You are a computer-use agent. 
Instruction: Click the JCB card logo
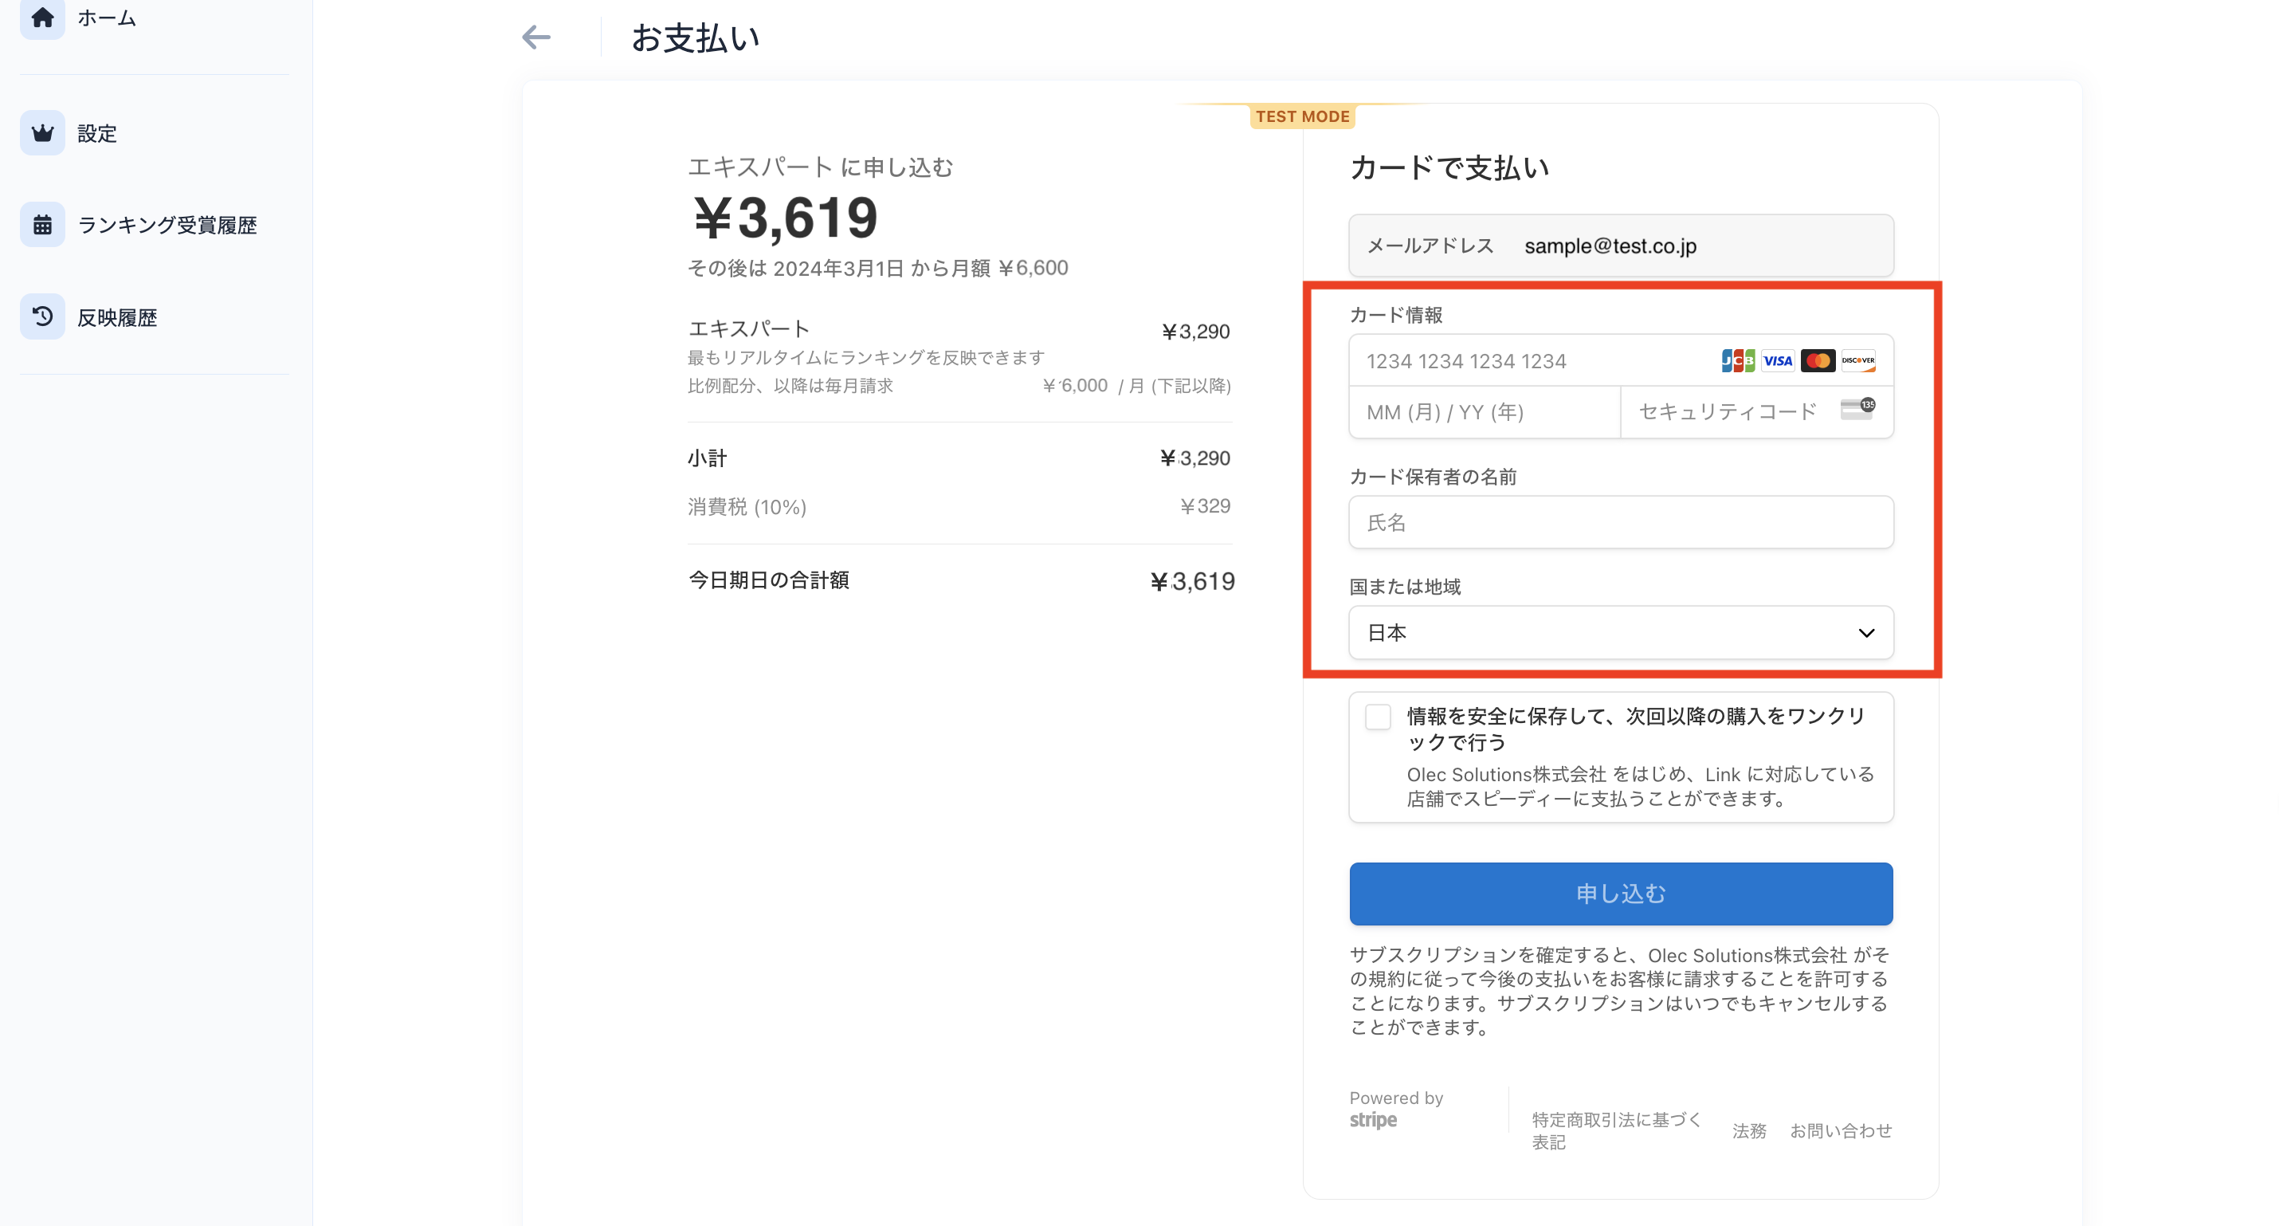coord(1738,360)
